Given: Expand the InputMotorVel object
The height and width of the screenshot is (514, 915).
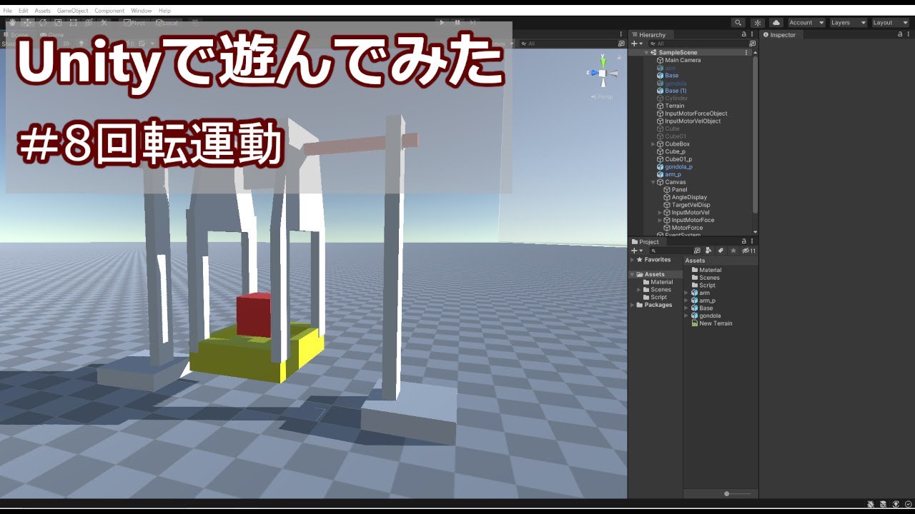Looking at the screenshot, I should click(x=660, y=213).
